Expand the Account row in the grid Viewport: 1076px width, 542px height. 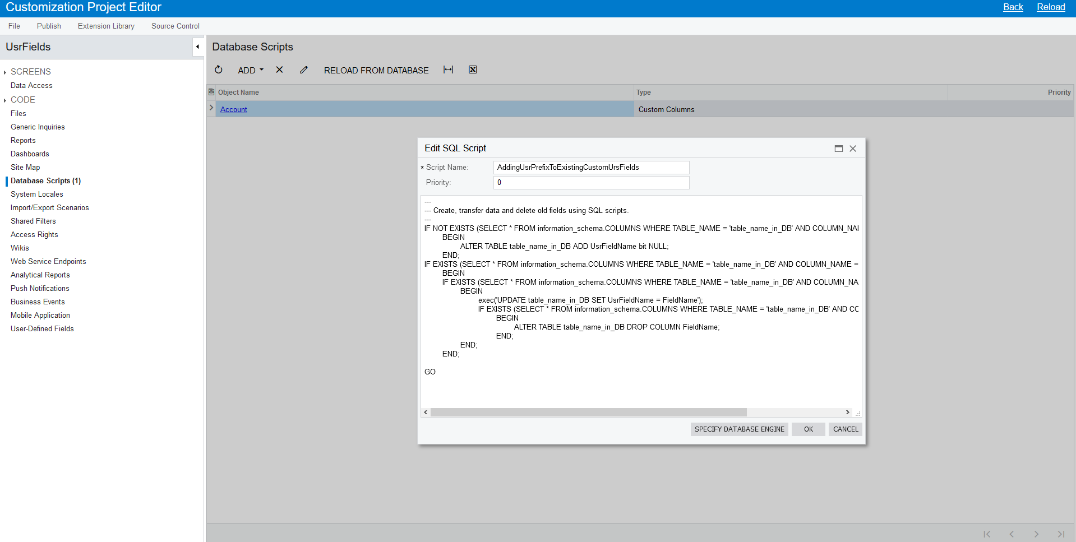tap(211, 108)
